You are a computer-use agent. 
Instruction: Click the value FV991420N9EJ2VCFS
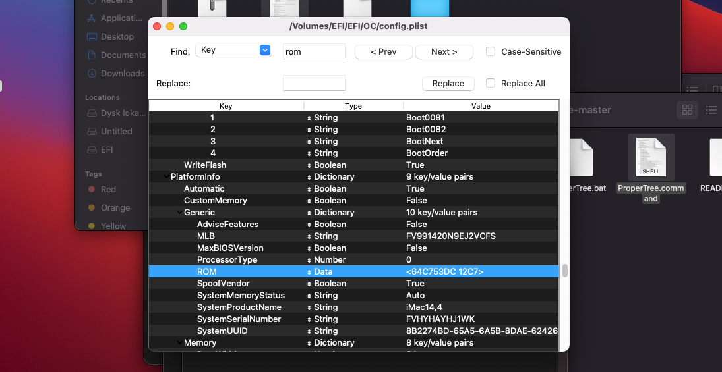451,236
